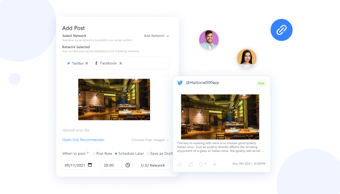Open the U.S/ Newyork timezone selector

[x=154, y=165]
